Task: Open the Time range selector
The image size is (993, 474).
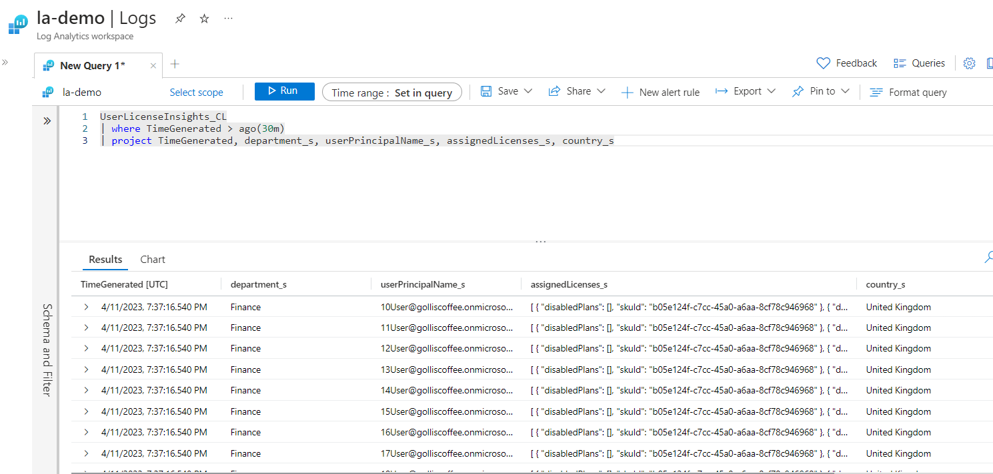Action: tap(391, 93)
